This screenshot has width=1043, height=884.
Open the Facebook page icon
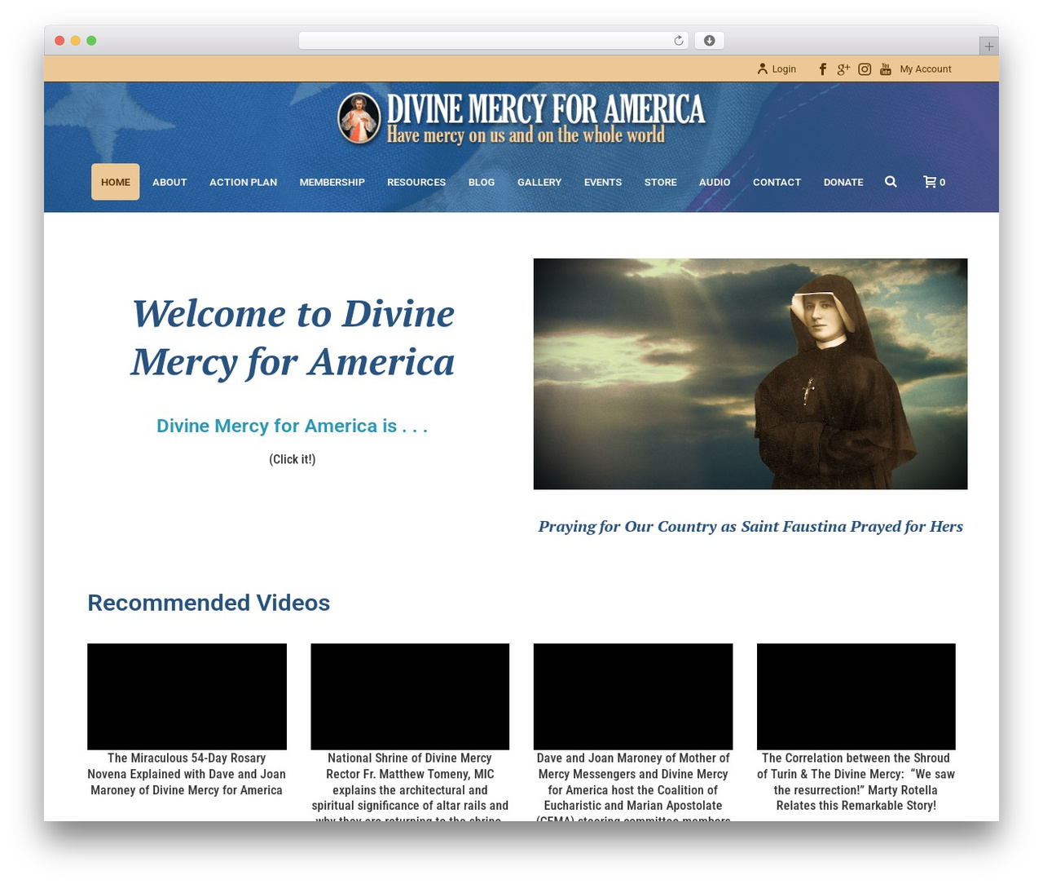pyautogui.click(x=823, y=69)
